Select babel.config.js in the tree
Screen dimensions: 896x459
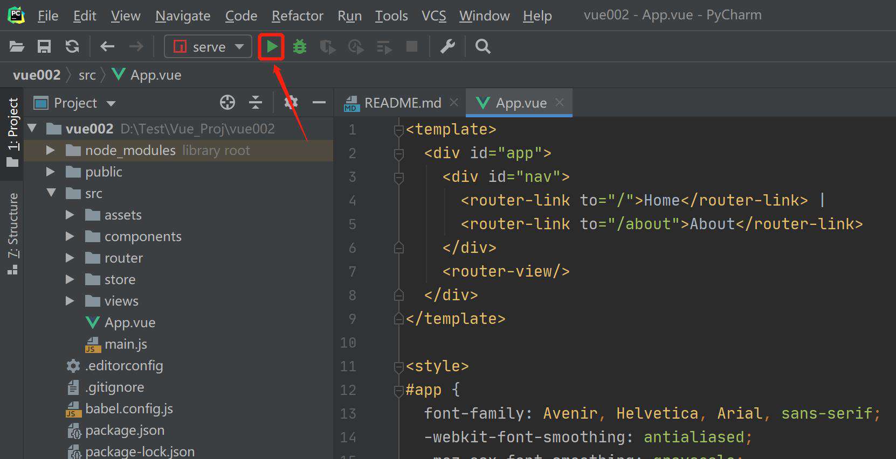pyautogui.click(x=120, y=409)
